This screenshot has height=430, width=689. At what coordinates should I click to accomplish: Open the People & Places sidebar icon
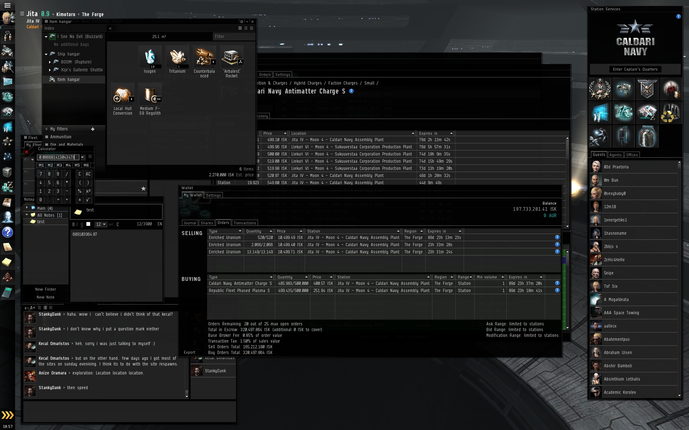pos(8,67)
